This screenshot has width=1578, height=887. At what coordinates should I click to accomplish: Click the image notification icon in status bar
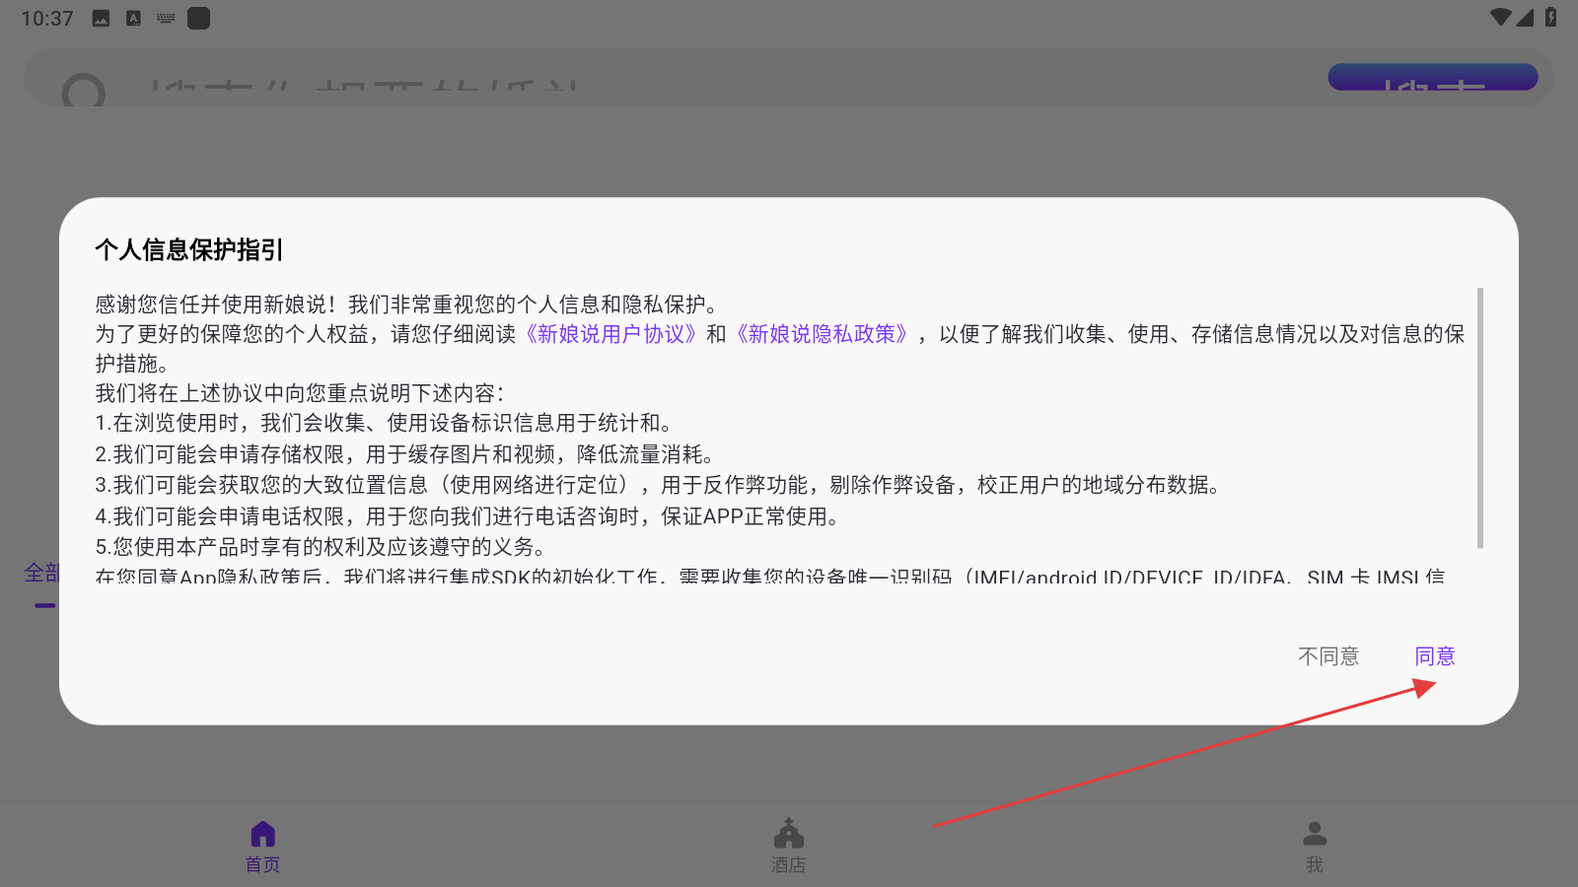(101, 18)
